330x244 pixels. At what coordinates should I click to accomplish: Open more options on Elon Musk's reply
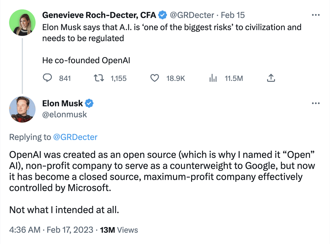point(316,103)
